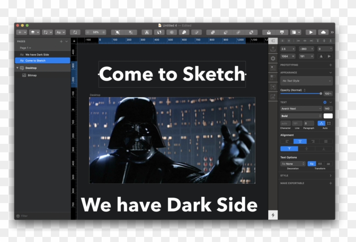Add a Prototyping link with plus
Screen dimensions: 356x242
(331, 65)
